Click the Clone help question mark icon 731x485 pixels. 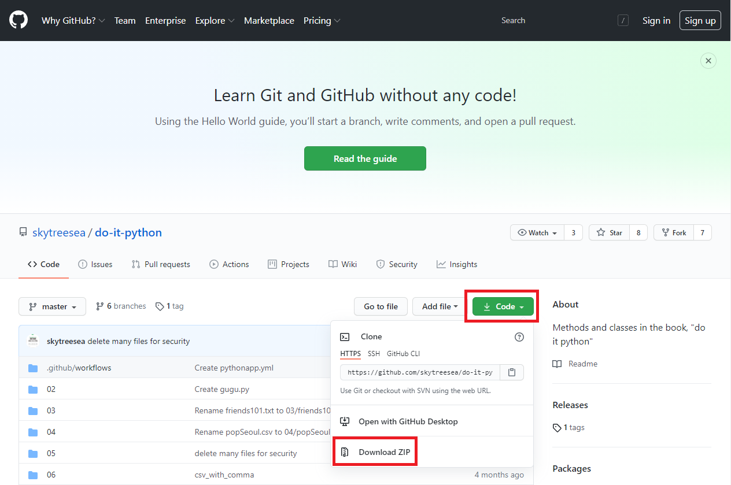pos(519,337)
